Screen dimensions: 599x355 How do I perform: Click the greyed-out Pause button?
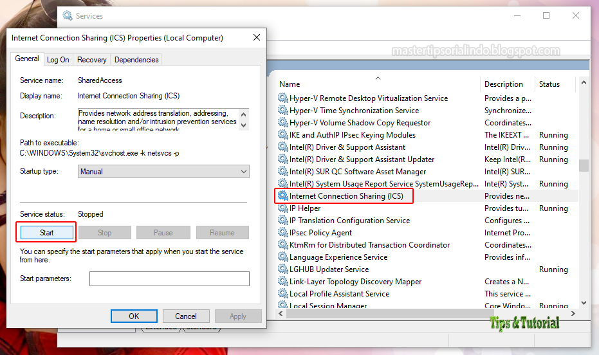[x=163, y=232]
